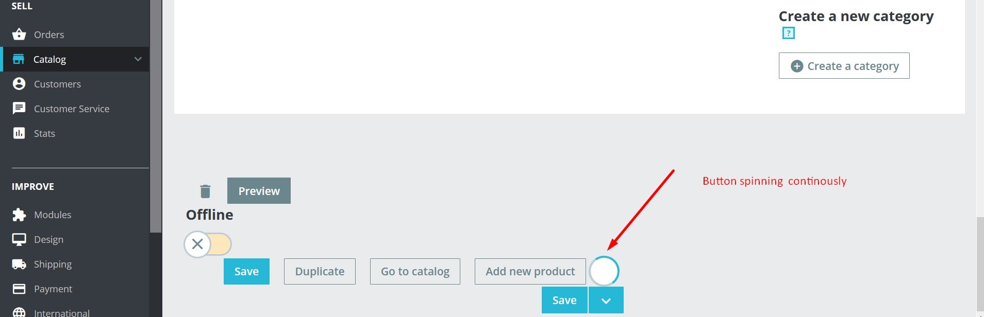Click the Catalog store icon

click(19, 59)
